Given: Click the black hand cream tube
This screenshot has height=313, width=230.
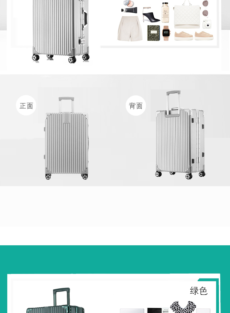Looking at the screenshot, I should [x=129, y=10].
